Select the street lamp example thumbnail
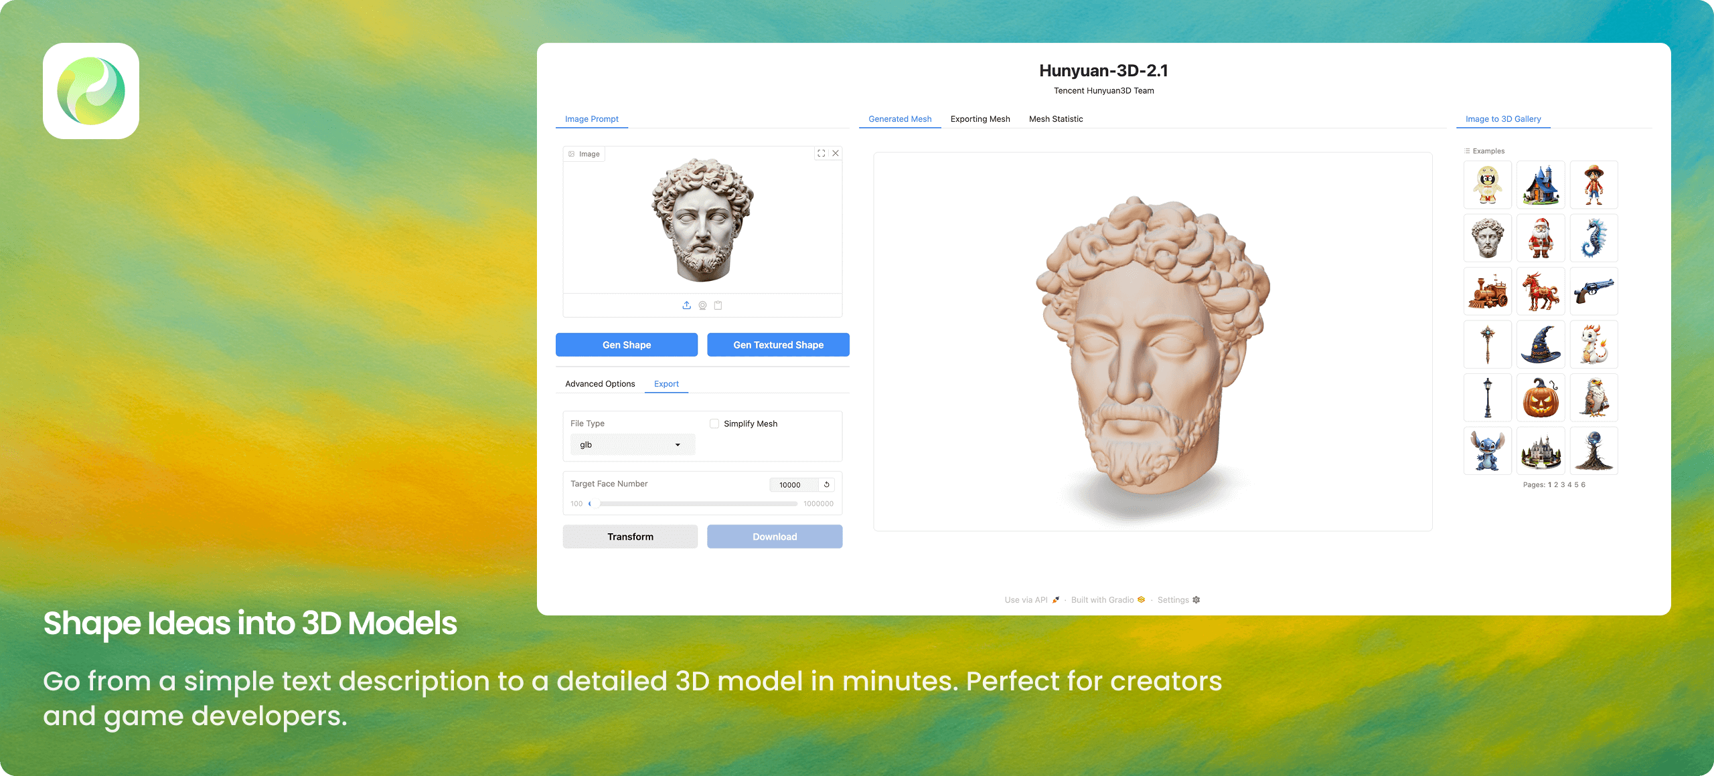Viewport: 1714px width, 776px height. (x=1487, y=397)
